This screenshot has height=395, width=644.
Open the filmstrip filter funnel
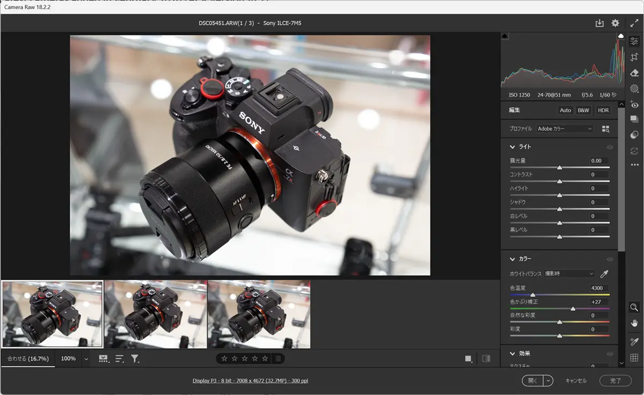click(x=135, y=359)
